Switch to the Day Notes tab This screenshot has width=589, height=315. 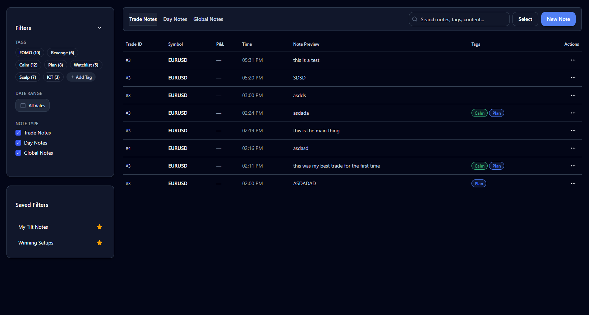tap(175, 19)
